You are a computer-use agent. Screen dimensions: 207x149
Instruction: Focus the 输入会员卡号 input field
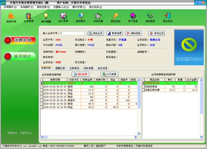pyautogui.click(x=72, y=33)
